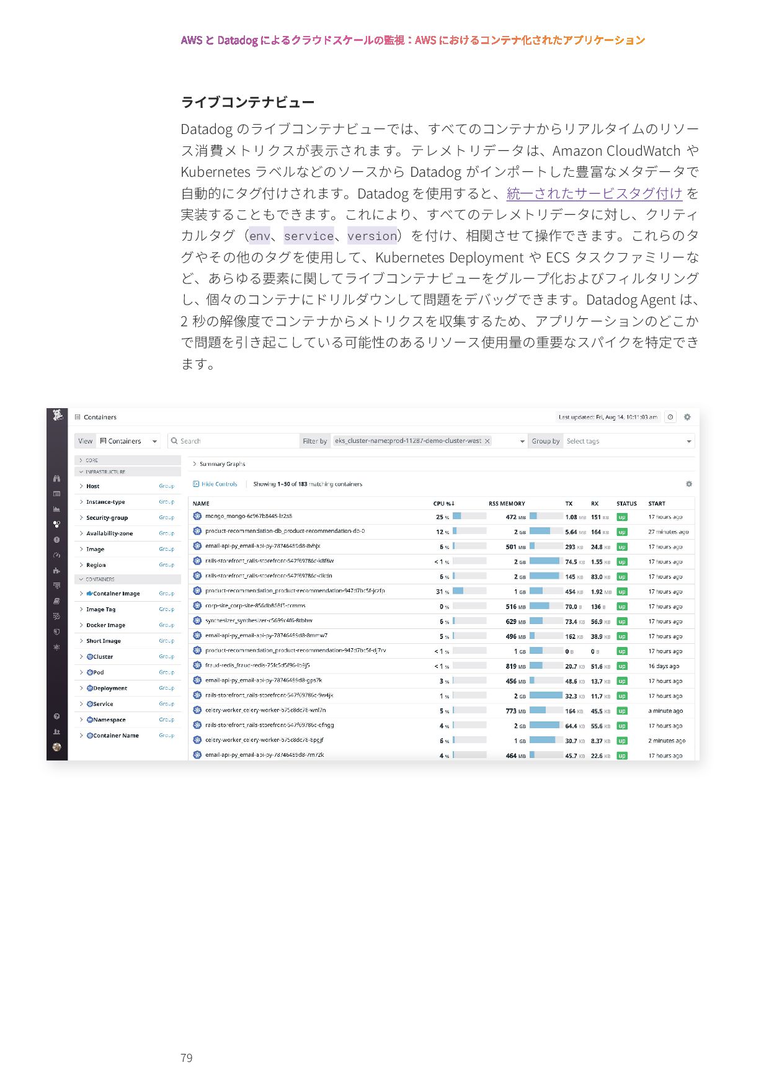
Task: Open the gear settings icon at top right
Action: point(687,417)
